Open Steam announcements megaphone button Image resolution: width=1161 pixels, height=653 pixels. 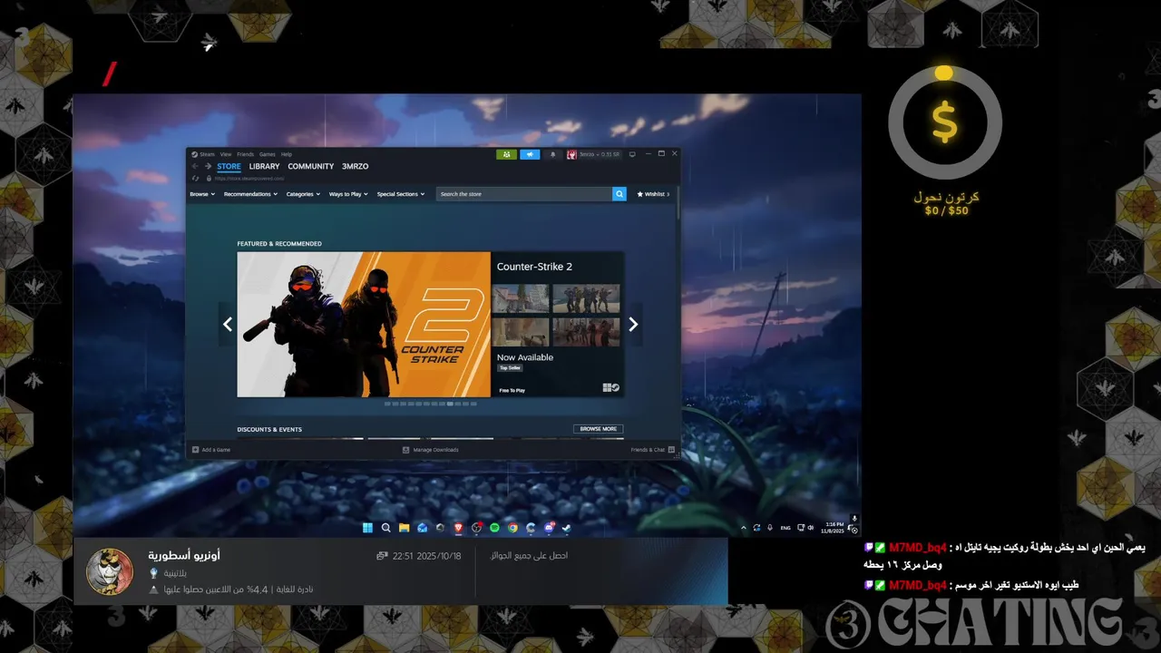coord(530,154)
